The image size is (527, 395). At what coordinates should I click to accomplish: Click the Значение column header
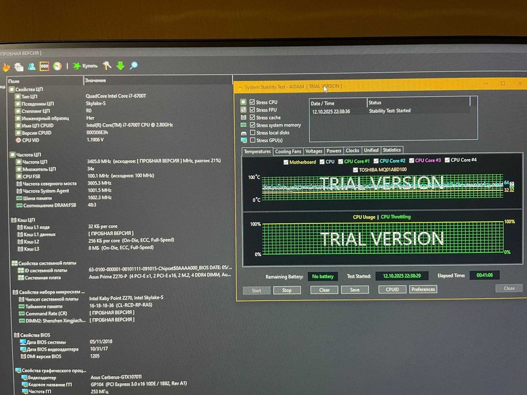[x=158, y=80]
